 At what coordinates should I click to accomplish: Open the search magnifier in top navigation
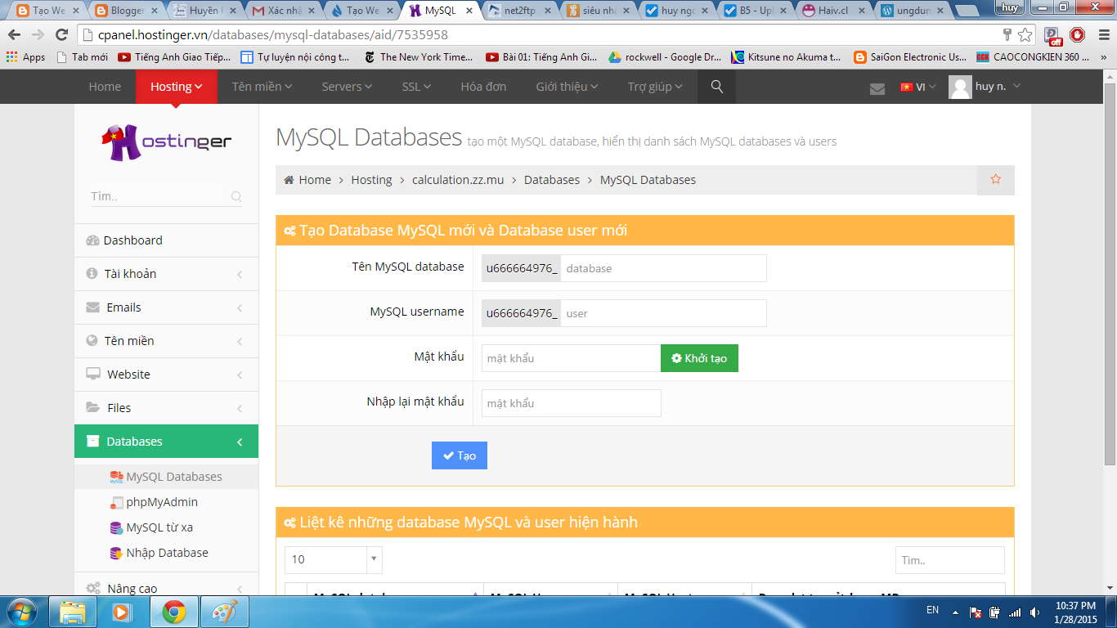[x=717, y=87]
